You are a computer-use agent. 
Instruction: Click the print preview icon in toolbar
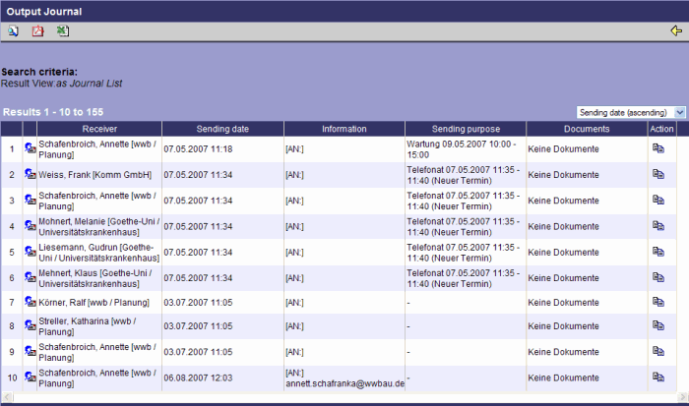[14, 31]
